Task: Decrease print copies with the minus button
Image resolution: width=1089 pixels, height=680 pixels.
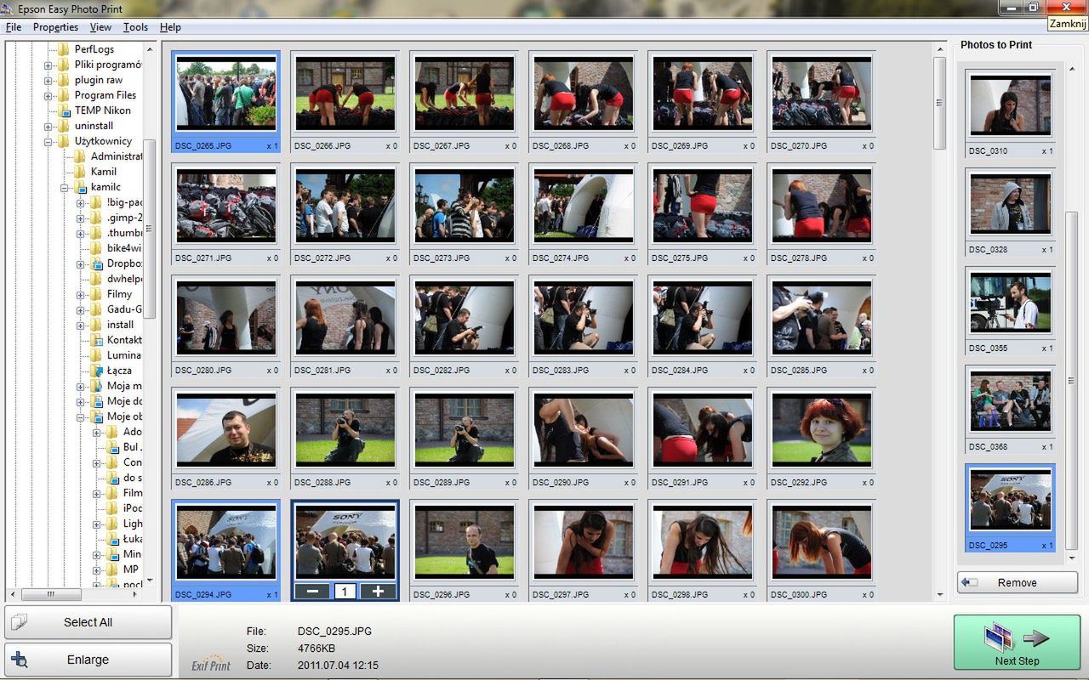Action: [312, 592]
